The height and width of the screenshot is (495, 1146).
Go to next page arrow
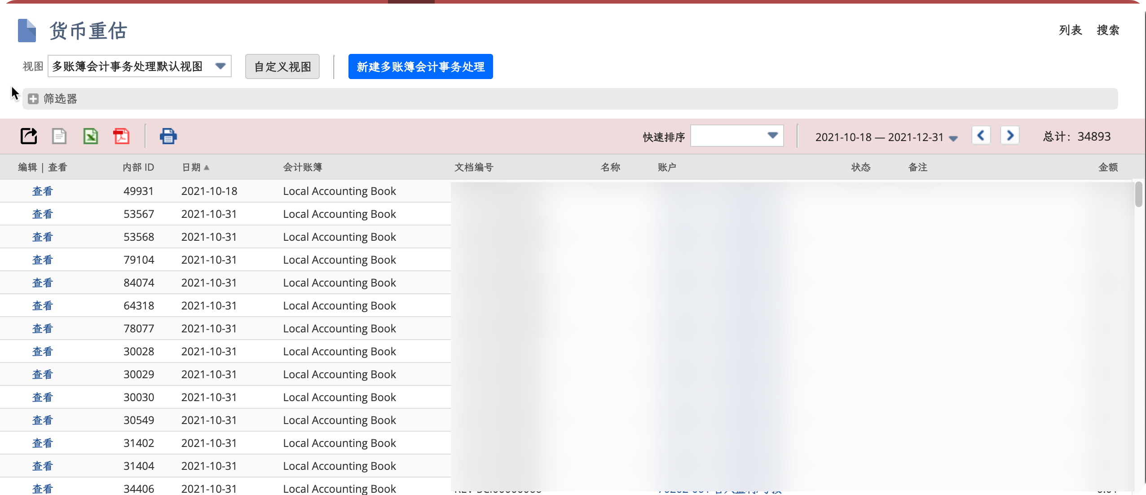point(1010,136)
